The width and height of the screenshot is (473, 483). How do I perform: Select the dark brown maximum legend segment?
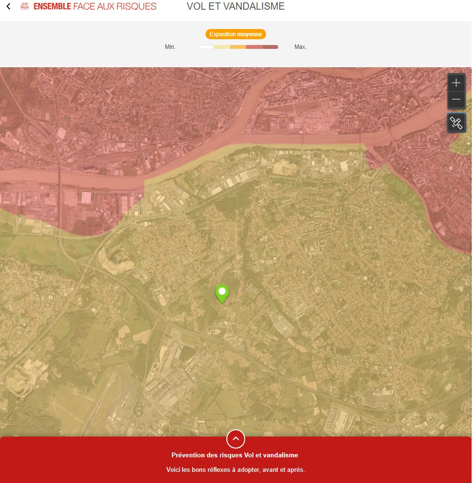[270, 47]
